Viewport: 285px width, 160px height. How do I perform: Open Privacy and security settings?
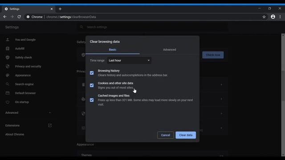(x=28, y=66)
